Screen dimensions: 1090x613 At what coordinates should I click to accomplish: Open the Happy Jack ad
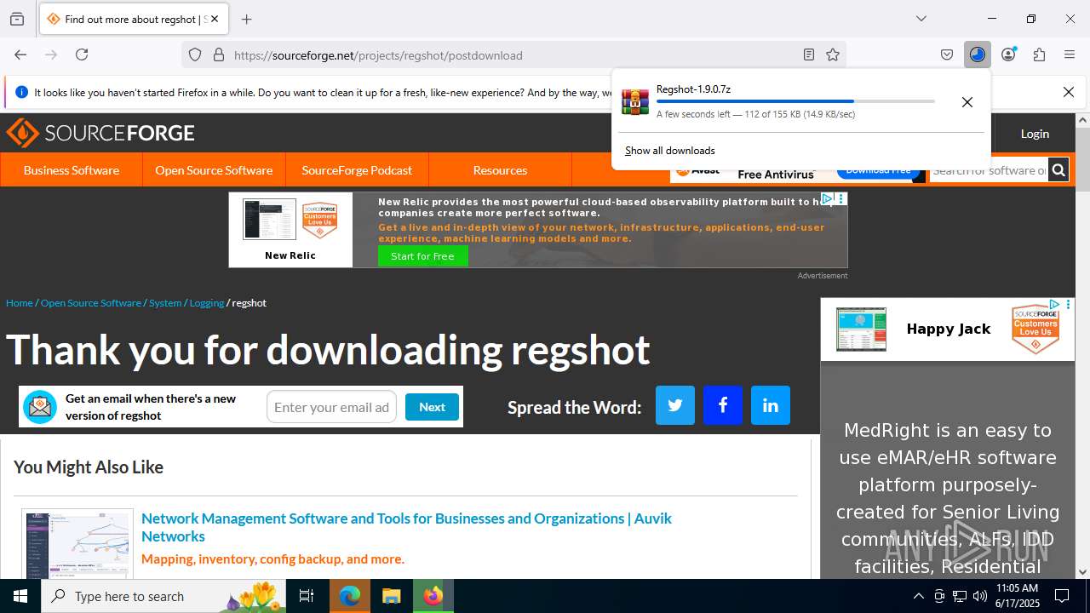pos(948,329)
